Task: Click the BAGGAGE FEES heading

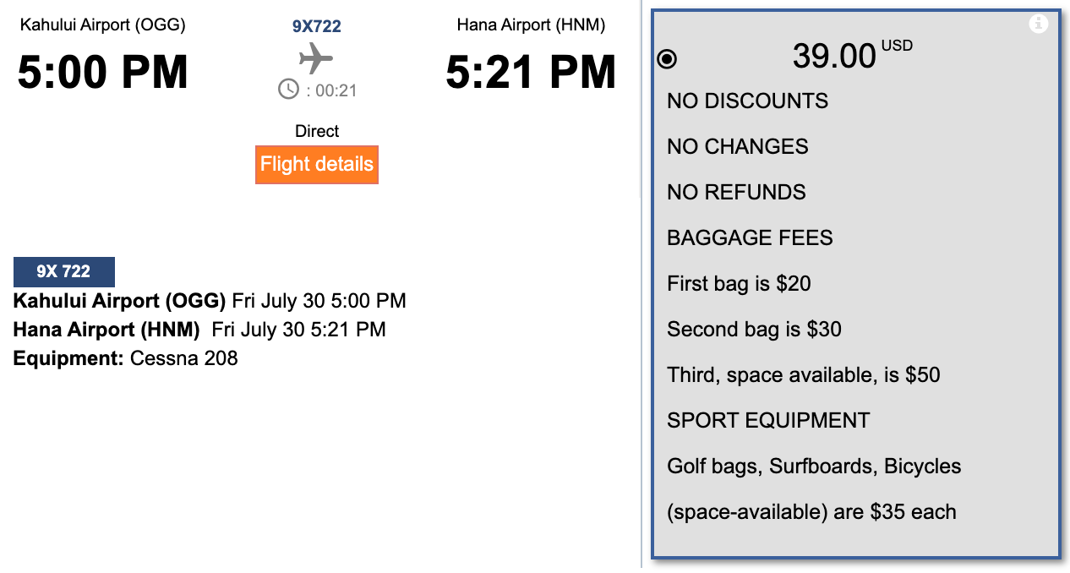Action: (750, 237)
